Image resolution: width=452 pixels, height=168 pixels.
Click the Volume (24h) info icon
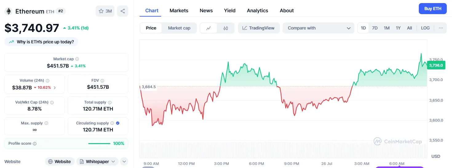click(x=47, y=80)
